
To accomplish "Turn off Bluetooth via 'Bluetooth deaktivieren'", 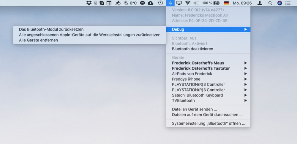I will pos(192,49).
